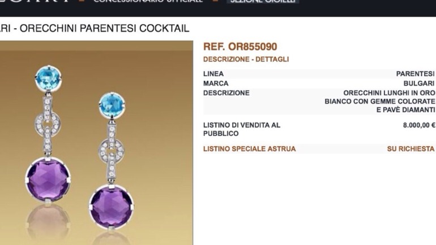Click the right earring's blue topaz gem
The image size is (436, 245).
(112, 106)
